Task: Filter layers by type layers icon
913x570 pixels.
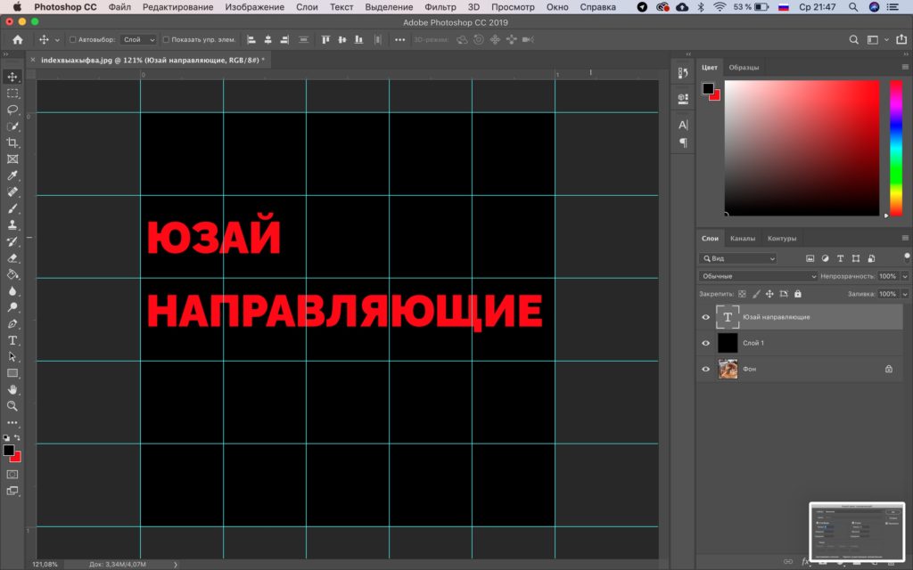Action: click(841, 258)
